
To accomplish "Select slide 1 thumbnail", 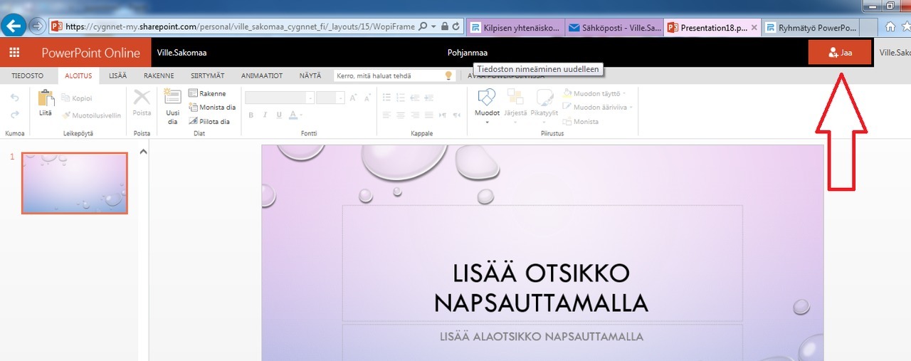I will 75,183.
